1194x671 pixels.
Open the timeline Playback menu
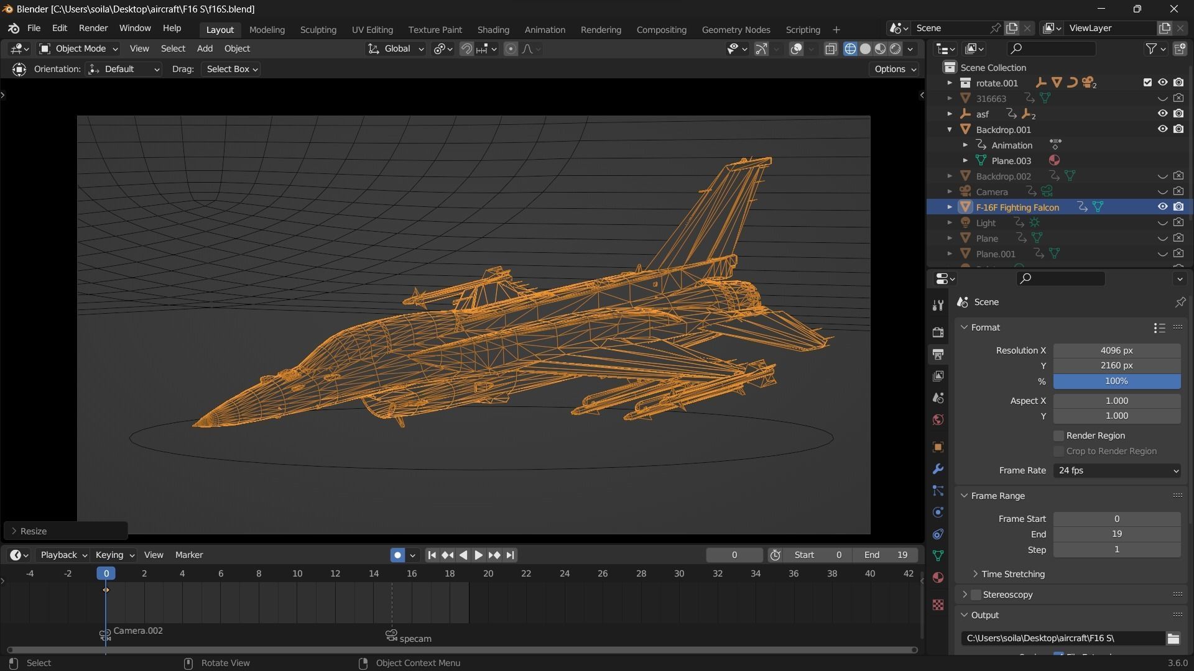click(63, 555)
